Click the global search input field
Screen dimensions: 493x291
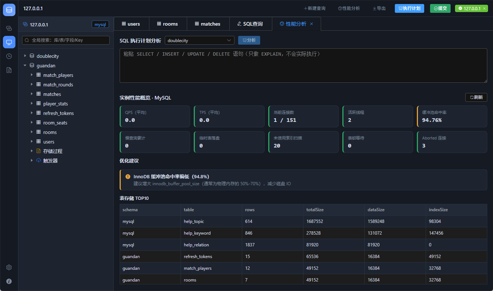click(66, 40)
